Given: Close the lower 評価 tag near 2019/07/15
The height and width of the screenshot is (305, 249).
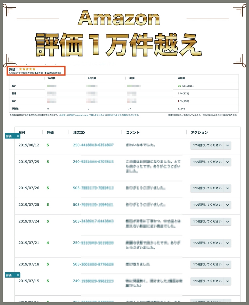Looking at the screenshot, I should pos(18,275).
